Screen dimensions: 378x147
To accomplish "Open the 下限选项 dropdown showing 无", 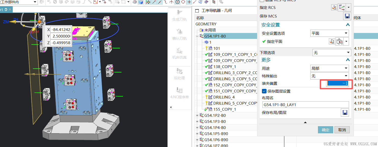I will tap(332, 53).
